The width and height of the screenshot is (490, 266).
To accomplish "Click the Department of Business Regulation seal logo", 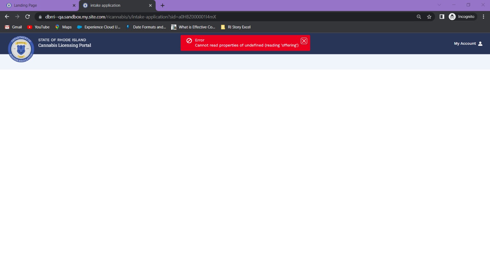I will pyautogui.click(x=21, y=49).
